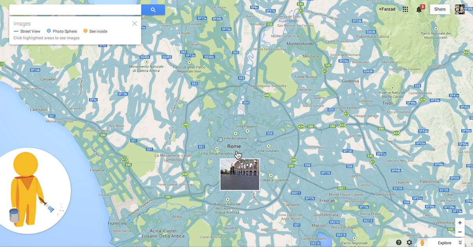
Task: Close the Images legend panel
Action: pos(134,24)
